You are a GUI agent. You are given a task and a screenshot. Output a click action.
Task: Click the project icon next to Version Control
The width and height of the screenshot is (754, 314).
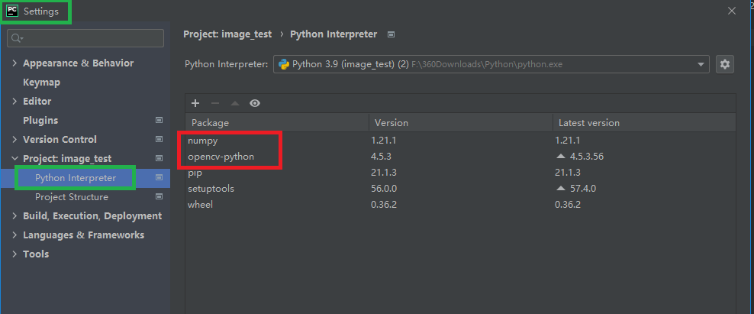coord(159,139)
